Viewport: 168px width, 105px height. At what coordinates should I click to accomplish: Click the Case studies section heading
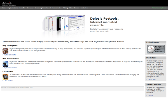point(8,72)
